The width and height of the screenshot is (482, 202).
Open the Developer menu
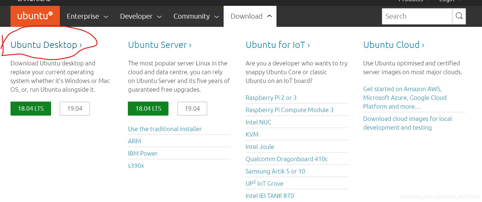pos(141,16)
